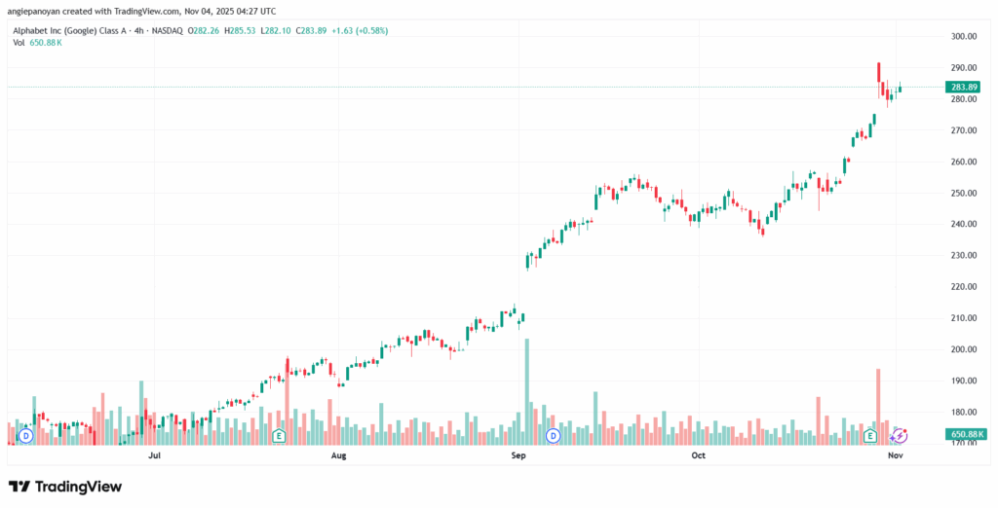Click the 650.88K volume tag on the price axis
Viewport: 998px width, 508px height.
(x=967, y=434)
